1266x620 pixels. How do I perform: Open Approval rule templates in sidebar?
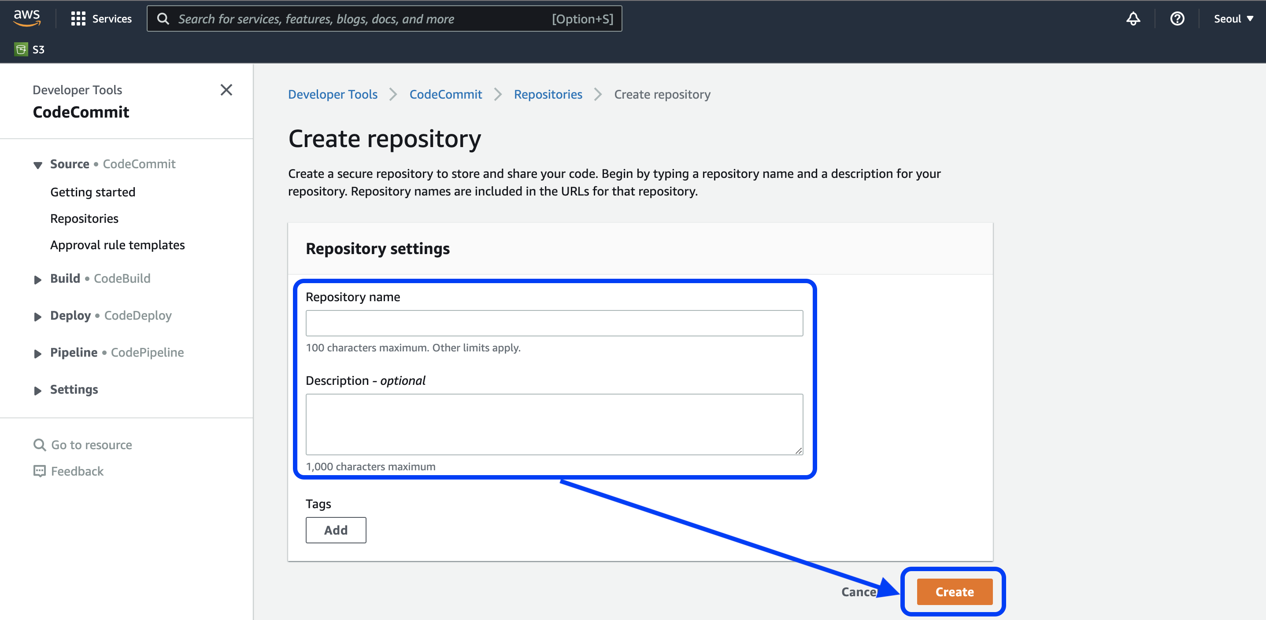coord(118,245)
